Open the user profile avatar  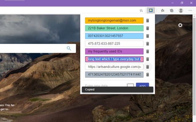181,10
